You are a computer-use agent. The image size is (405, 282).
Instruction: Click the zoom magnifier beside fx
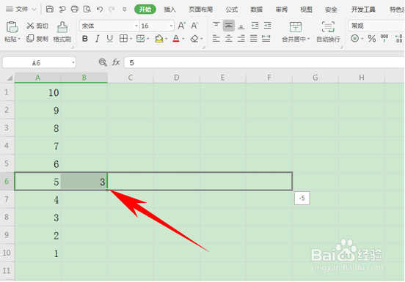point(103,62)
